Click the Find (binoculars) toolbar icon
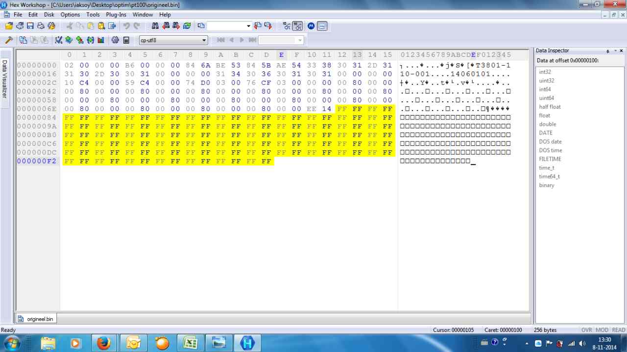Image resolution: width=627 pixels, height=352 pixels. (x=155, y=26)
